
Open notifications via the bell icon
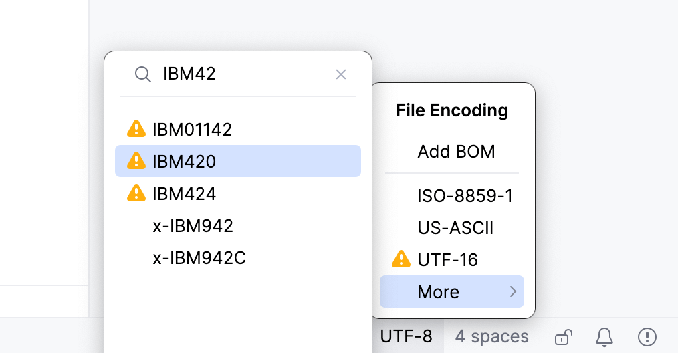pyautogui.click(x=604, y=336)
